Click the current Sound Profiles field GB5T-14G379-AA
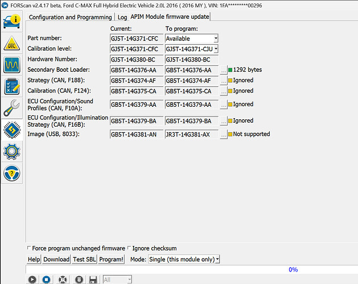Image resolution: width=358 pixels, height=284 pixels. pyautogui.click(x=136, y=105)
